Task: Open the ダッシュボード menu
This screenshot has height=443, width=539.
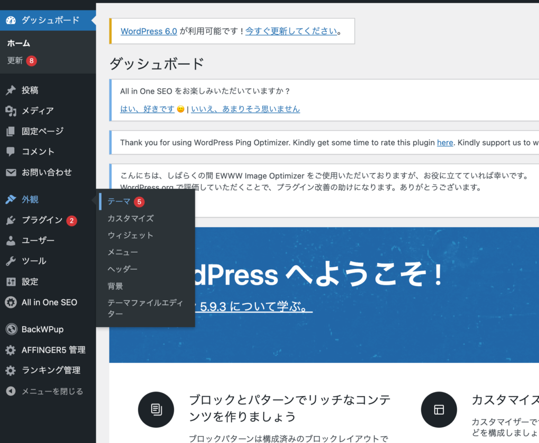Action: point(48,21)
